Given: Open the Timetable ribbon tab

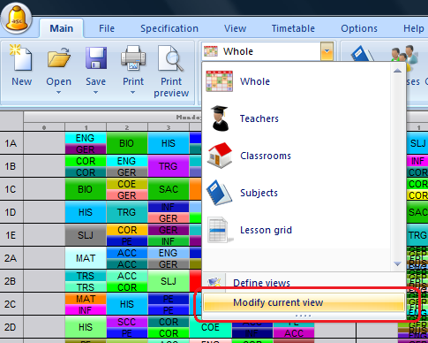Looking at the screenshot, I should point(293,28).
